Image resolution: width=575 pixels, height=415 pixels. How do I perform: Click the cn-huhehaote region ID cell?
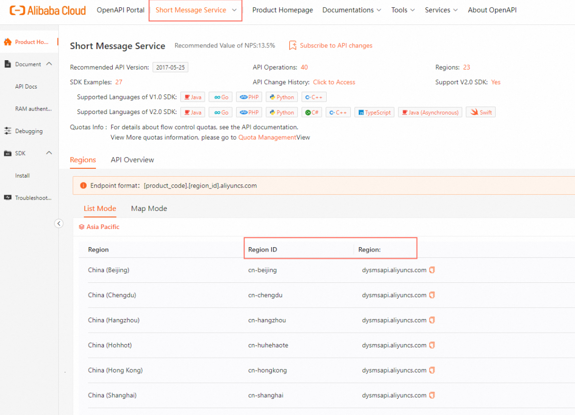tap(268, 345)
